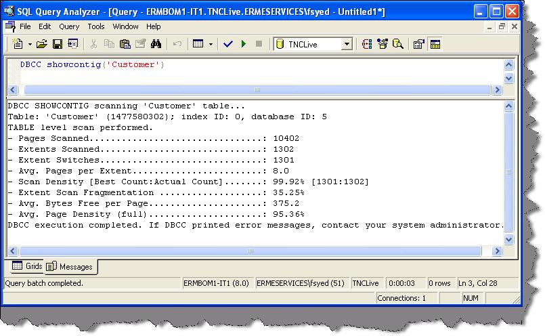Image resolution: width=545 pixels, height=336 pixels.
Task: Click the Undo arrow icon
Action: 177,44
